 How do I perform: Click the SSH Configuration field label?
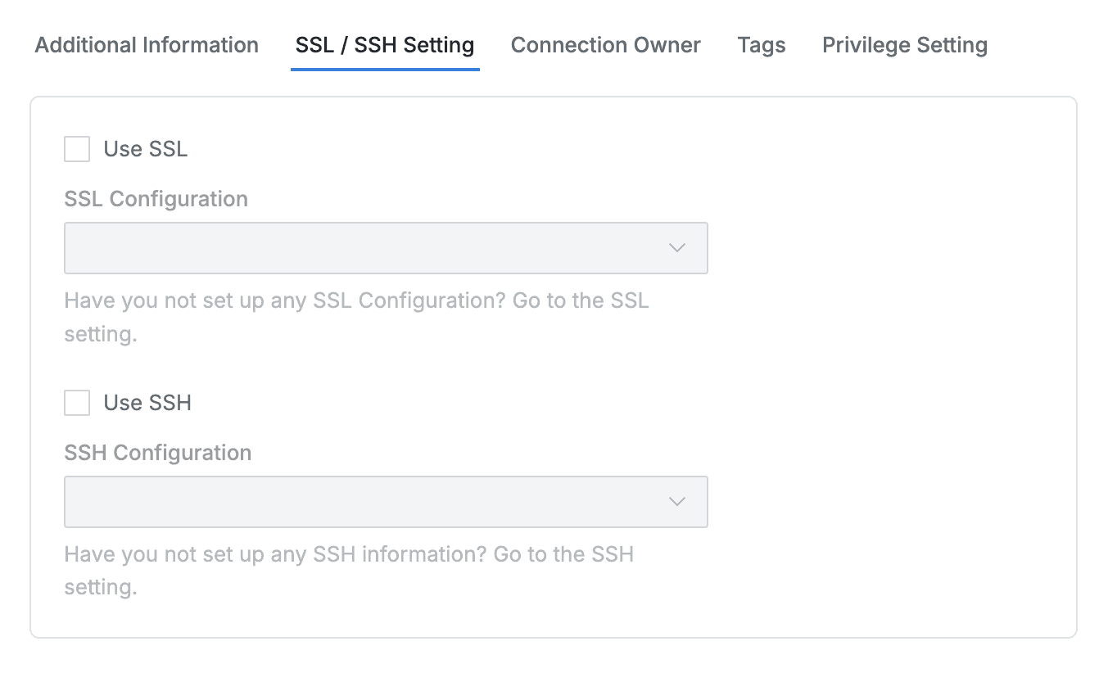(x=157, y=453)
